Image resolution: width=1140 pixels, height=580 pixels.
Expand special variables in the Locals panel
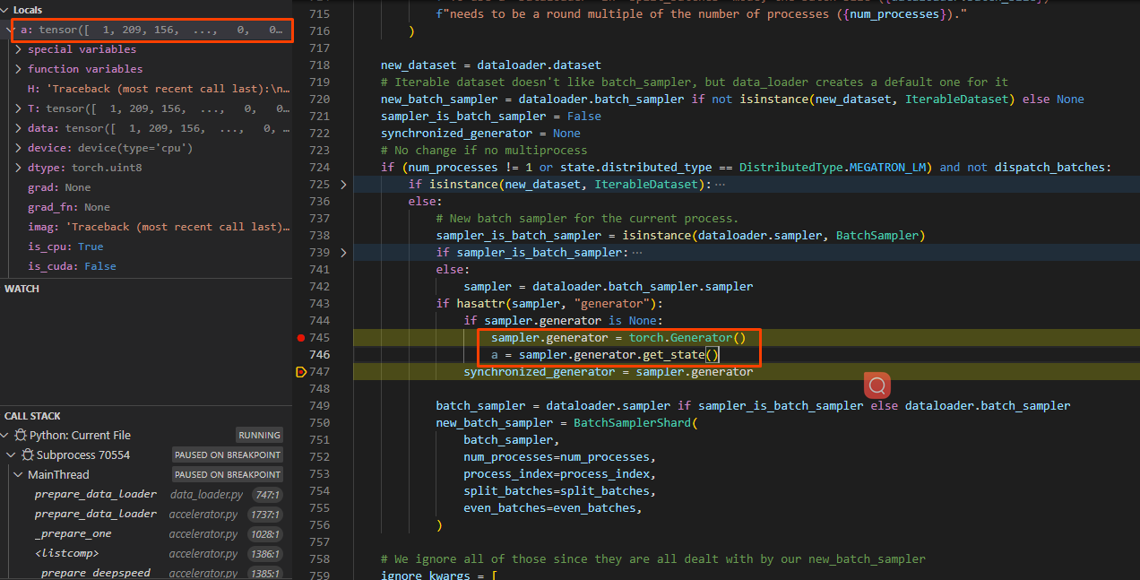18,48
